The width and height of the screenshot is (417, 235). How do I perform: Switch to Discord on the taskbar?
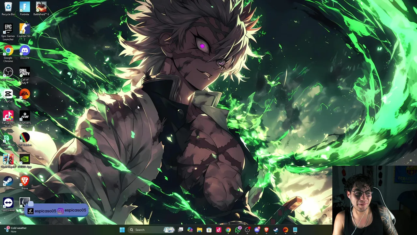click(257, 230)
